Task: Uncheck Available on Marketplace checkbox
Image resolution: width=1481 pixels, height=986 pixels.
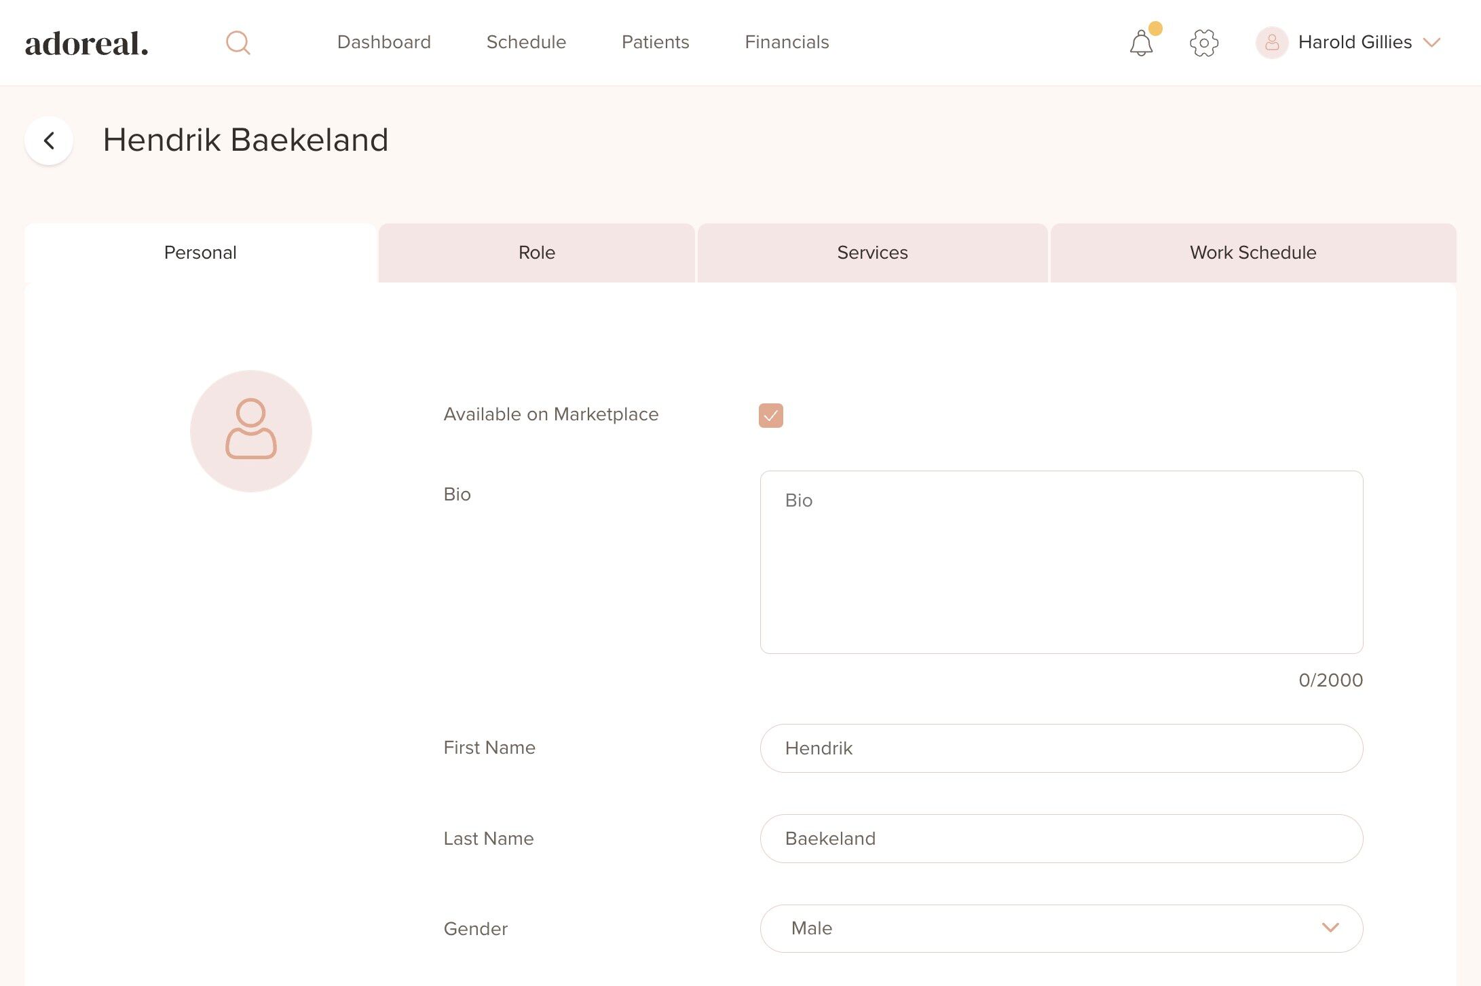Action: [770, 415]
